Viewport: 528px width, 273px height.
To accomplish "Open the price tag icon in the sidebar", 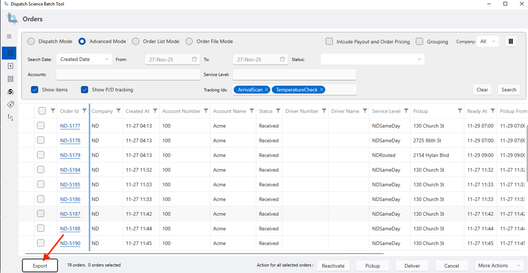I will (10, 105).
